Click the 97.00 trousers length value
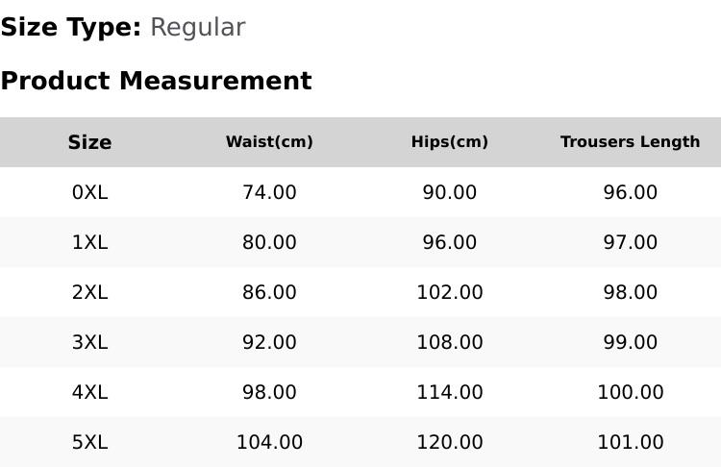Viewport: 721px width, 467px height. tap(631, 242)
